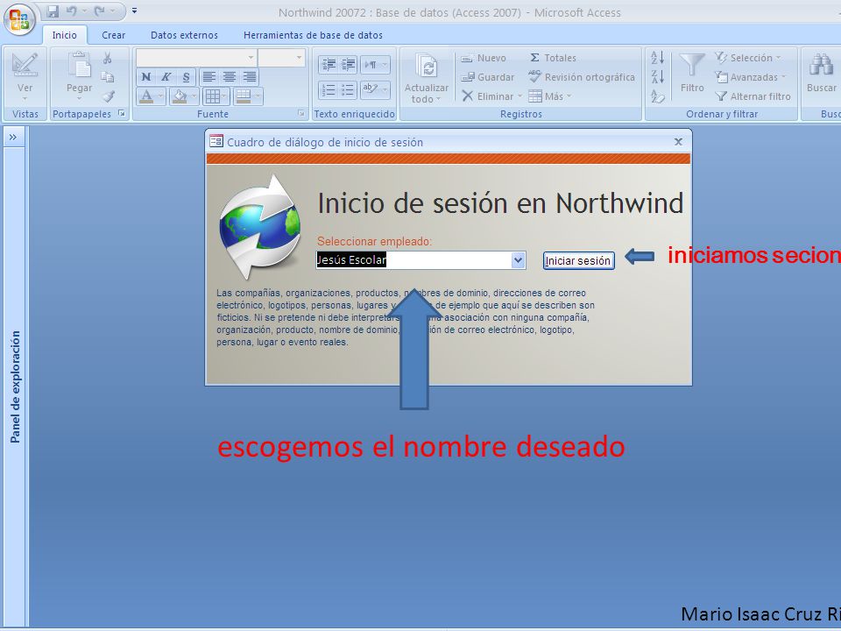This screenshot has height=631, width=841.
Task: Sort descending with the Z-A icon
Action: click(x=658, y=77)
